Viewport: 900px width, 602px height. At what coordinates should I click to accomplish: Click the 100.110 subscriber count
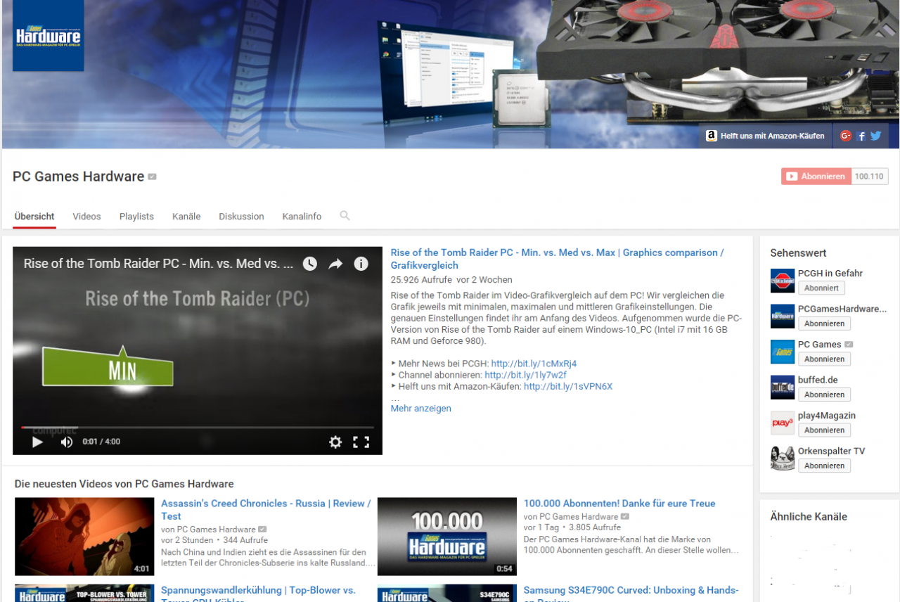870,177
